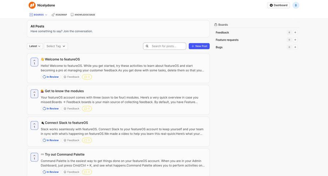This screenshot has width=328, height=176.
Task: Upvote the Welcome to featureOS post
Action: 34,62
